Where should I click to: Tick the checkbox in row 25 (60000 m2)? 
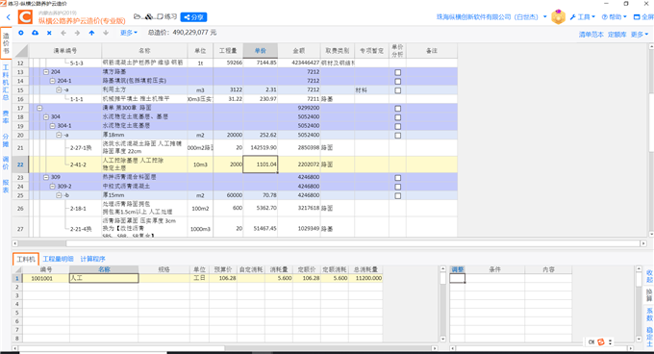397,196
